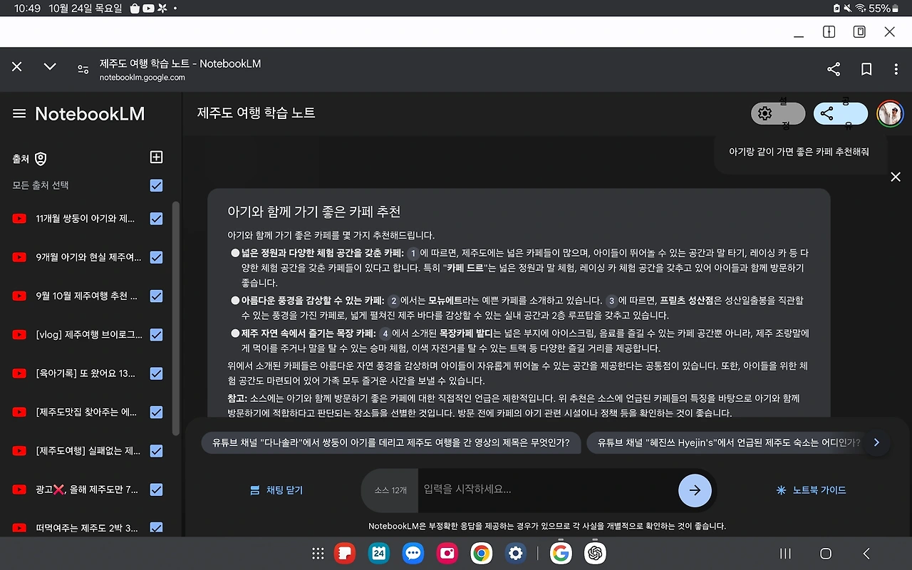Send the message with the arrow button
This screenshot has height=570, width=912.
[695, 490]
